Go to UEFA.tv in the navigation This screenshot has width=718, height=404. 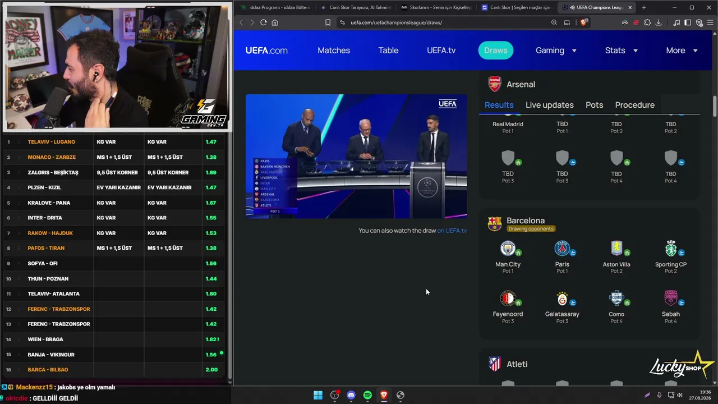point(441,50)
